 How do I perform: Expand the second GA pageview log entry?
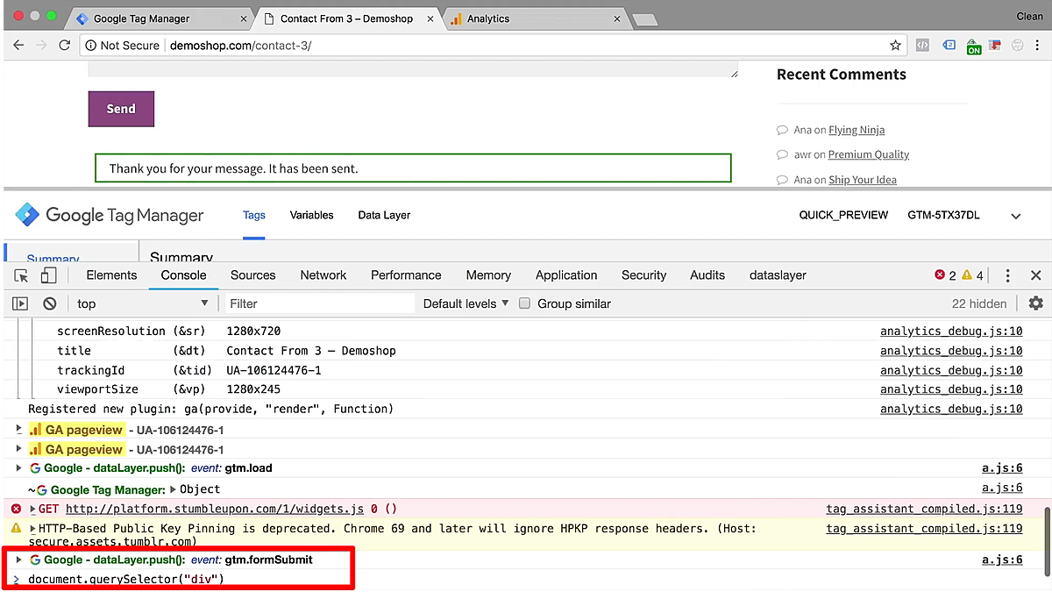[19, 448]
